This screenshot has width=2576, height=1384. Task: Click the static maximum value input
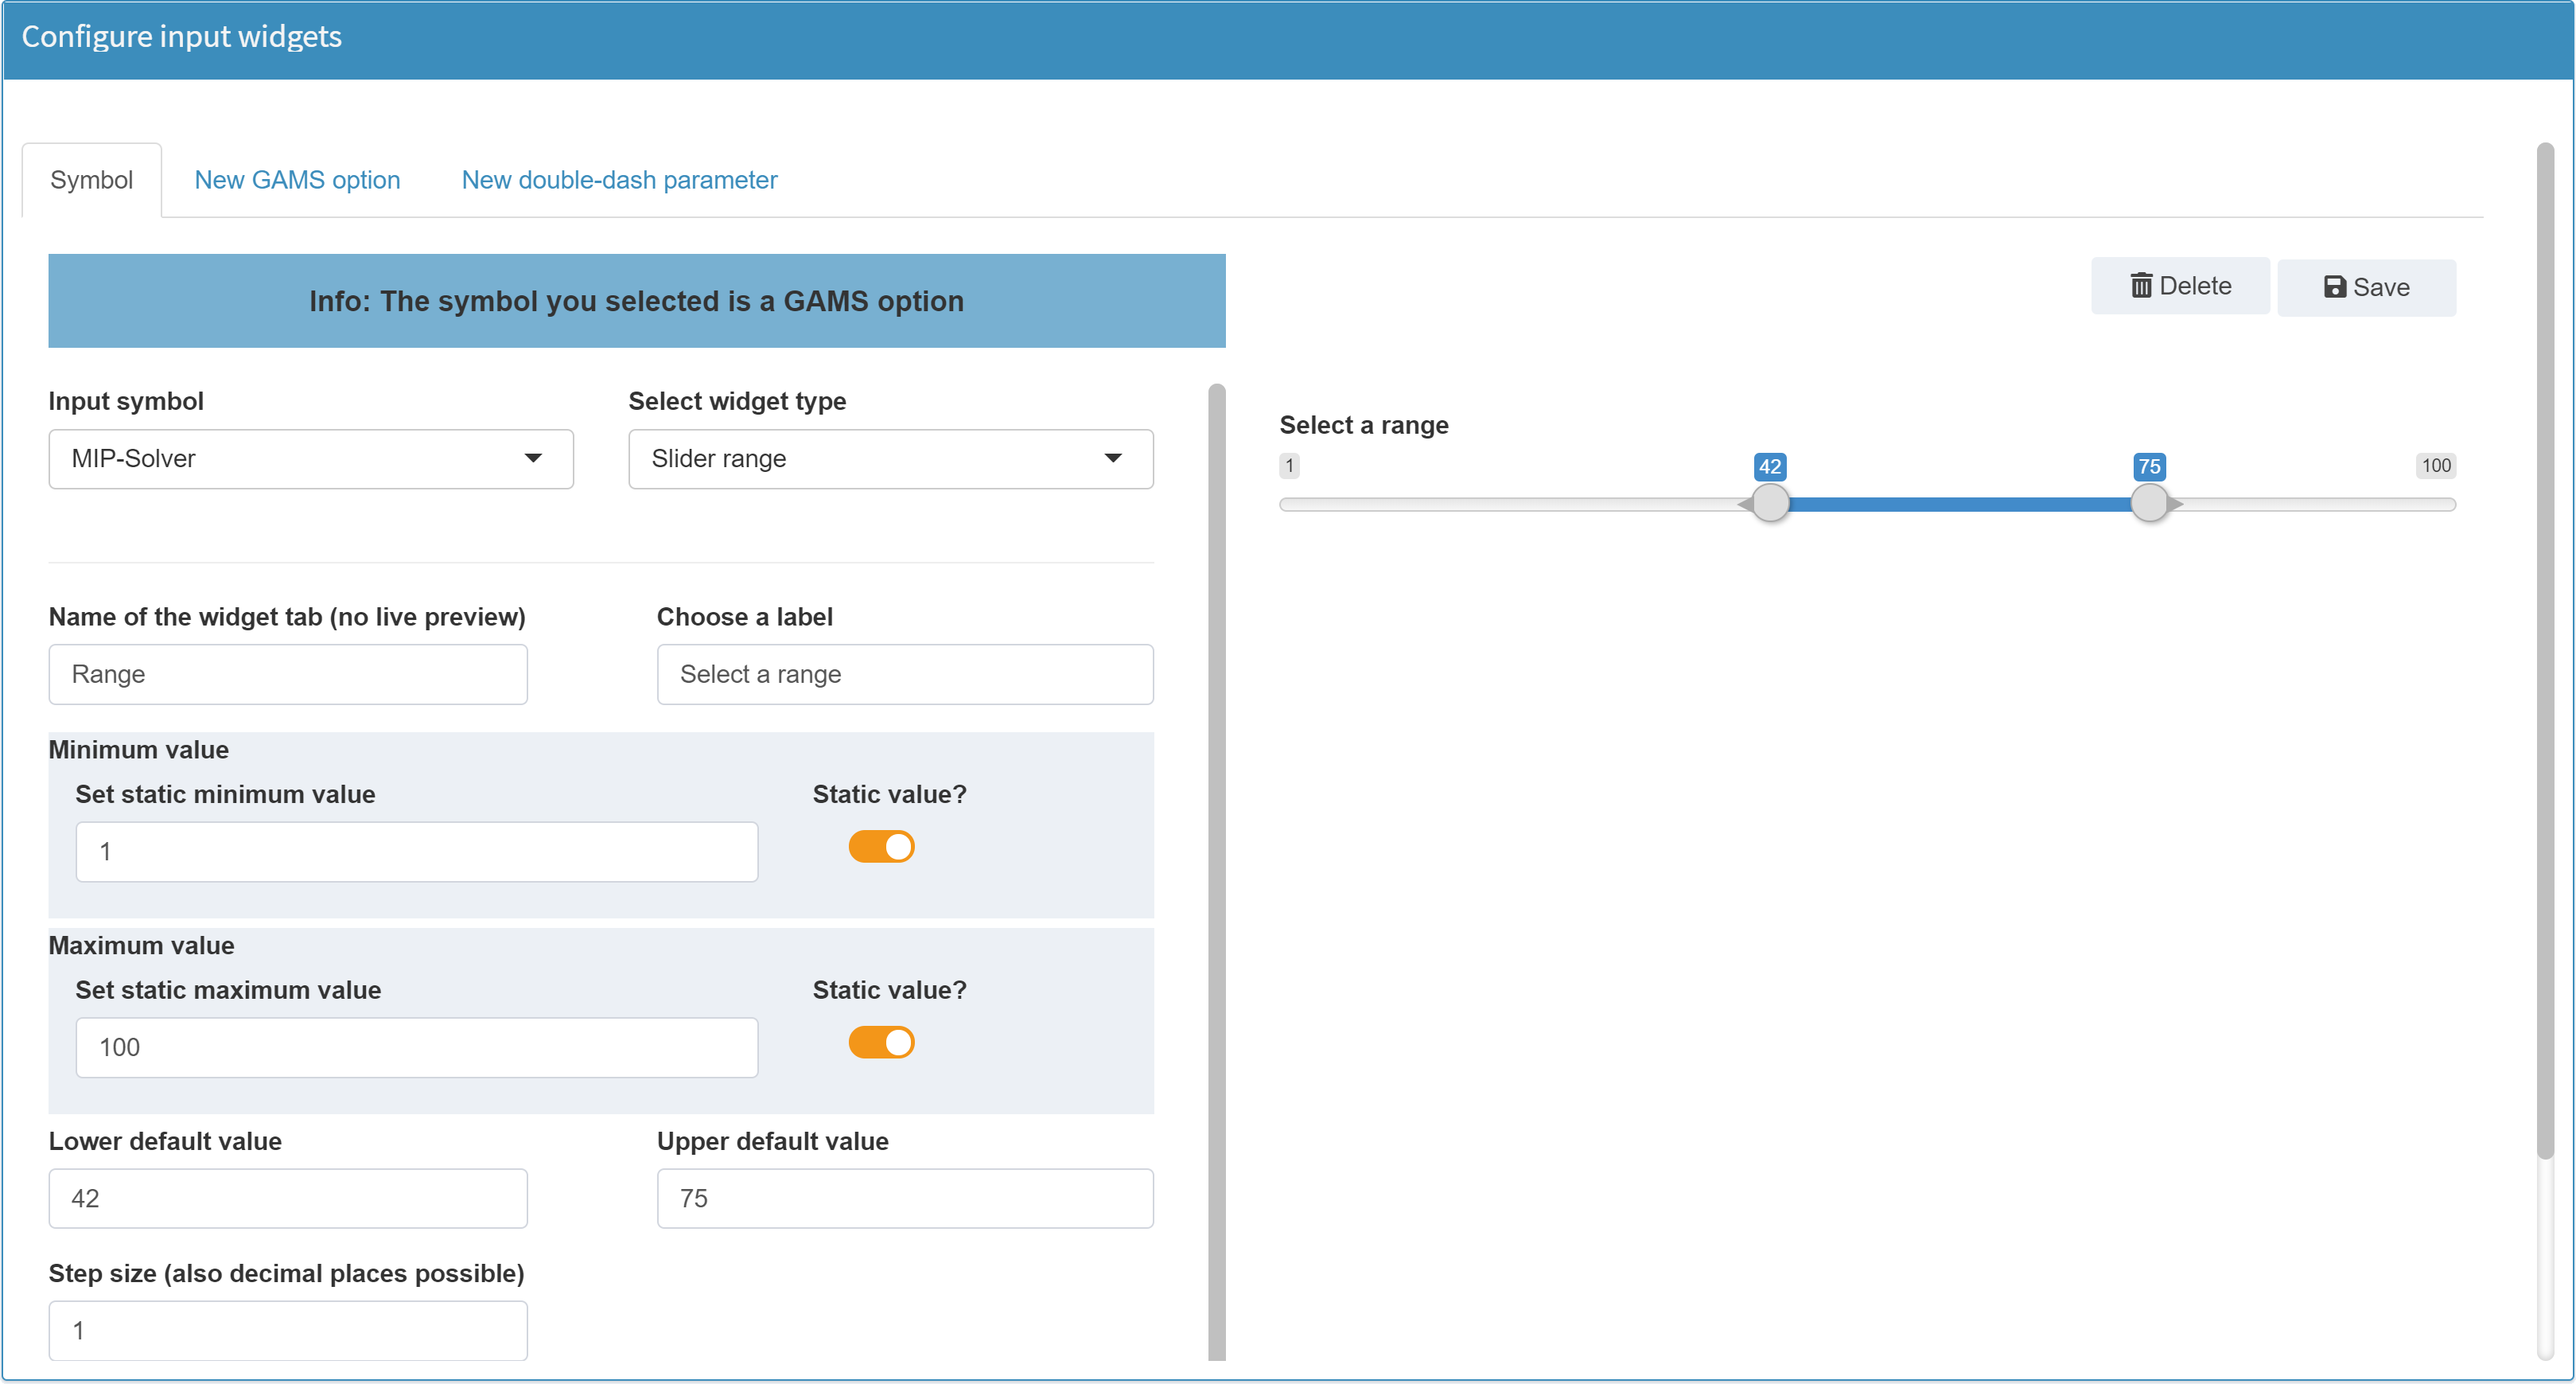tap(416, 1047)
